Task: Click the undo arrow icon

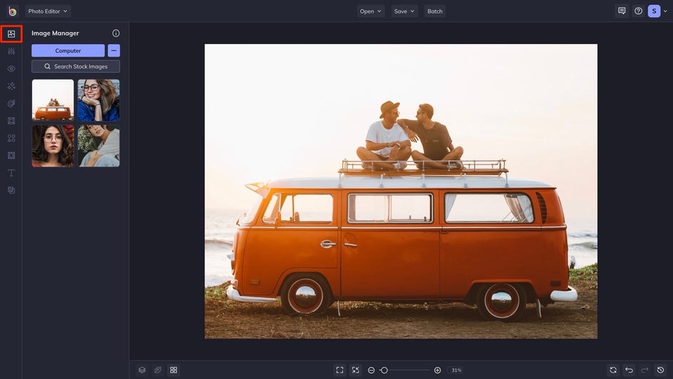Action: 630,370
